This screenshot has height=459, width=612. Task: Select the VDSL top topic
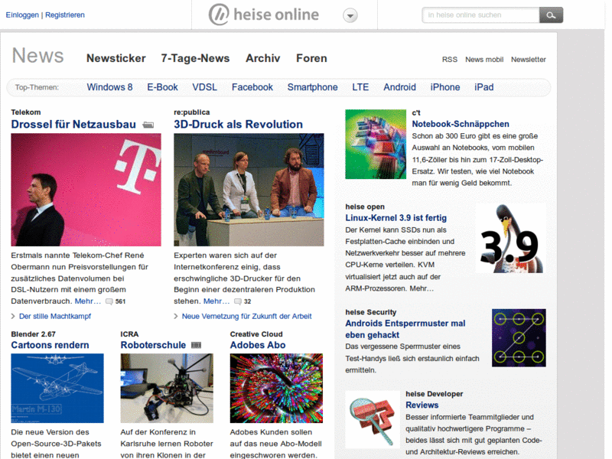click(x=204, y=87)
